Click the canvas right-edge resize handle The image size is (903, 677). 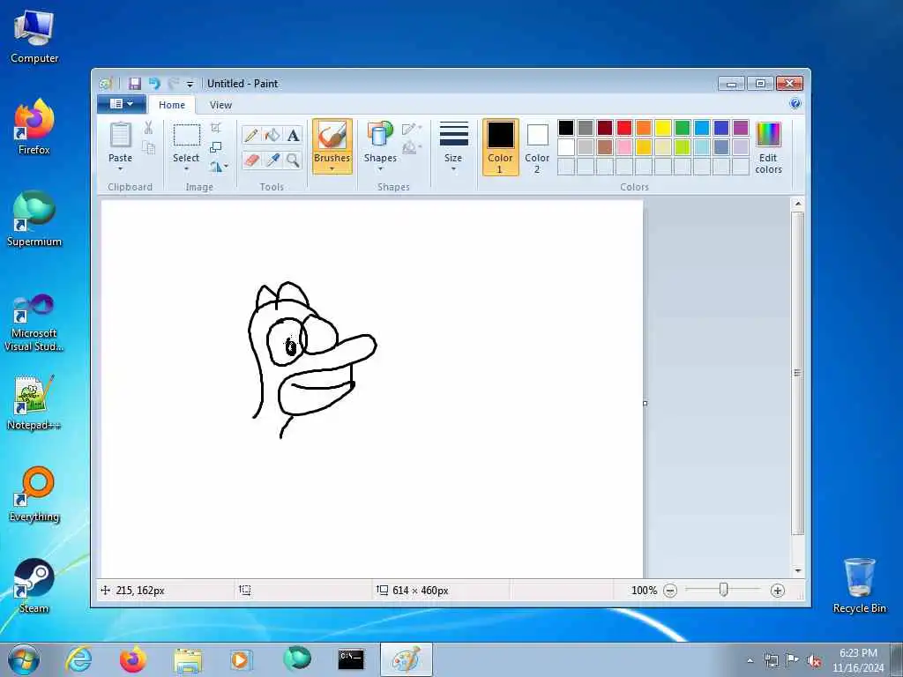click(645, 403)
